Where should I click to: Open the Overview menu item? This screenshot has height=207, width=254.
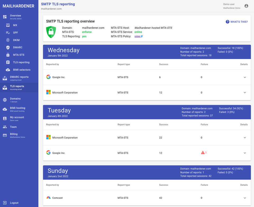pos(19,17)
